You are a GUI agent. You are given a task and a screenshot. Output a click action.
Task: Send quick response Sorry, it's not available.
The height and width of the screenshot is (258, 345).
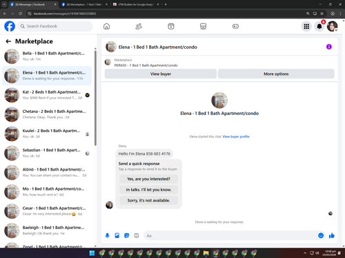pyautogui.click(x=148, y=200)
